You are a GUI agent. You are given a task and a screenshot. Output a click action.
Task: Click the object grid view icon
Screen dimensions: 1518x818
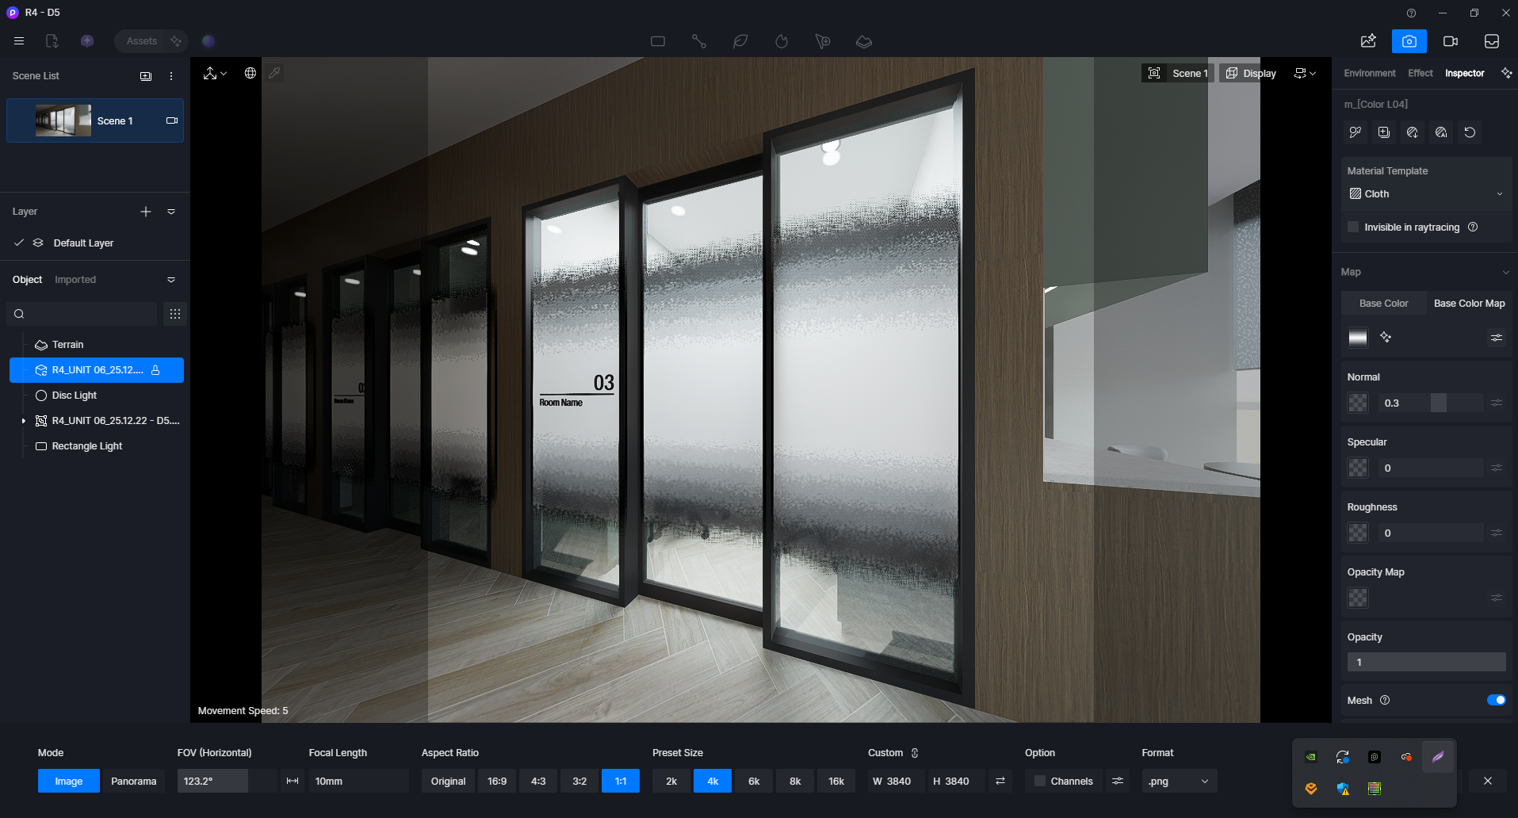[175, 314]
